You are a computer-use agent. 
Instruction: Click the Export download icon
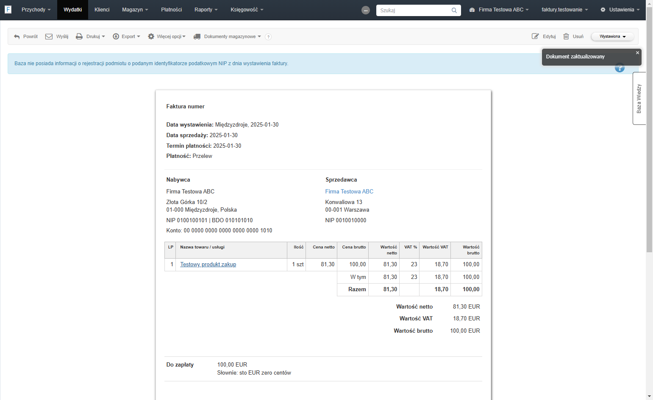[x=116, y=36]
